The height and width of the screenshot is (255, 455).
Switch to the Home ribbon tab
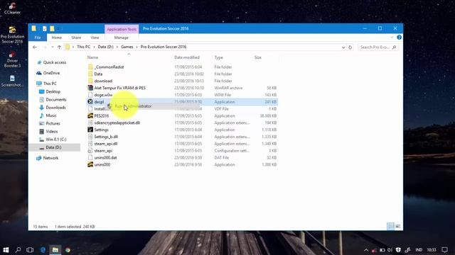(x=57, y=38)
